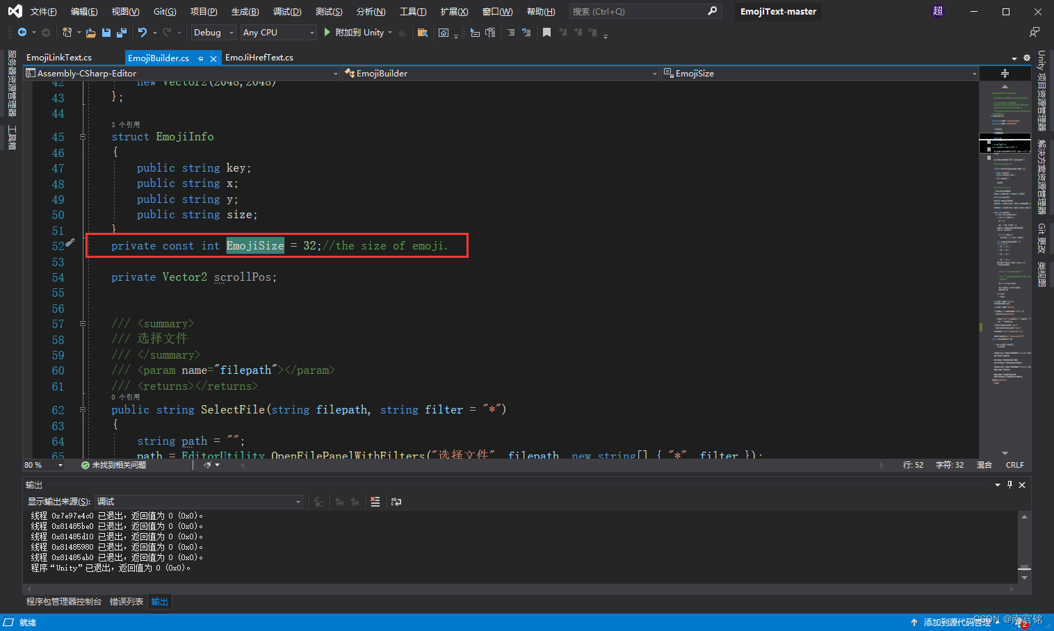1054x631 pixels.
Task: Collapse the summary comment block
Action: 83,324
